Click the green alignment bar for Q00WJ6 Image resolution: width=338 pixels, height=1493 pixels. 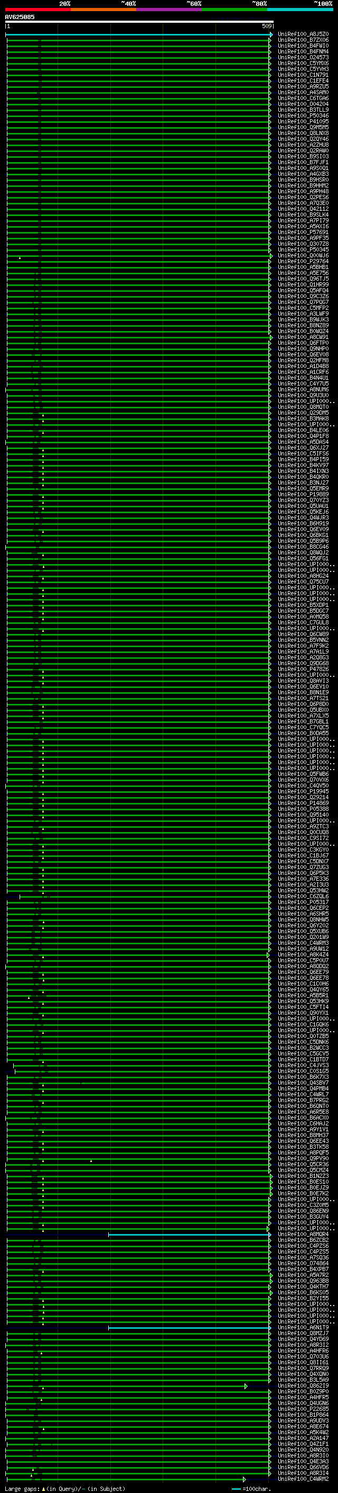point(139,256)
